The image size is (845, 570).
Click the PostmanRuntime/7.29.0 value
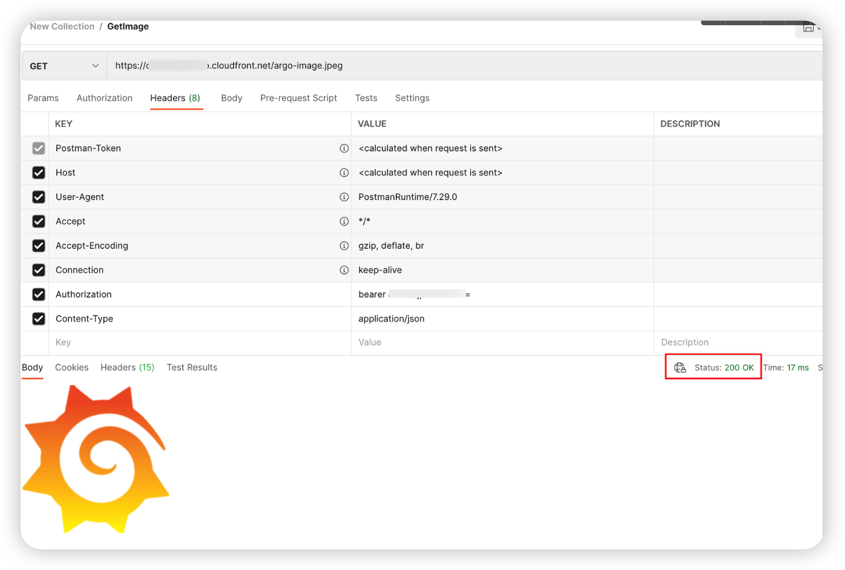(408, 197)
